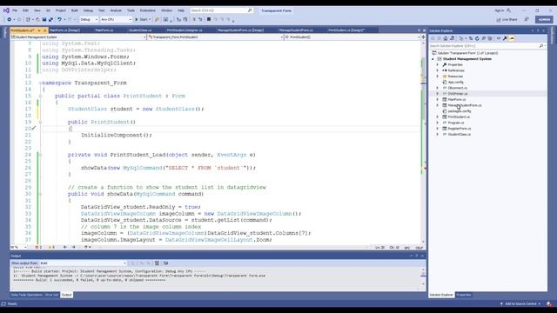This screenshot has height=313, width=557.
Task: Click the Solution Explorer Properties wrench icon
Action: (505, 38)
